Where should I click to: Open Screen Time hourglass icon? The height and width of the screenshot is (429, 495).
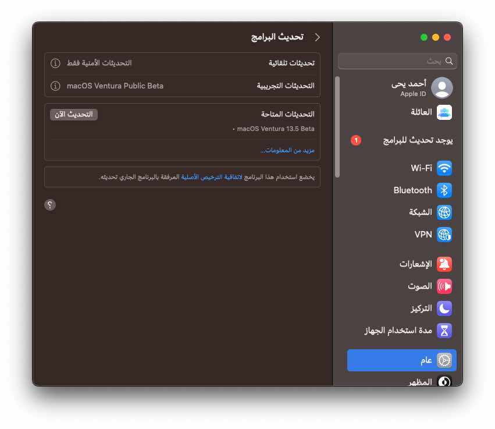[x=444, y=331]
